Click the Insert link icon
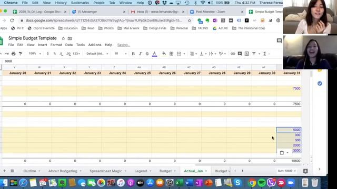 [x=233, y=54]
